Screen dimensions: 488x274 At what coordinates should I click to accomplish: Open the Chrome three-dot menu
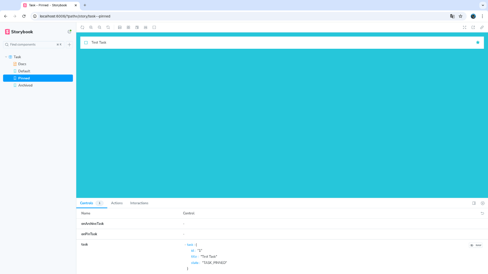pyautogui.click(x=482, y=16)
